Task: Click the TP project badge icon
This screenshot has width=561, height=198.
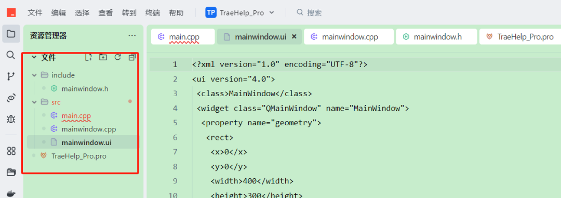Action: [211, 13]
